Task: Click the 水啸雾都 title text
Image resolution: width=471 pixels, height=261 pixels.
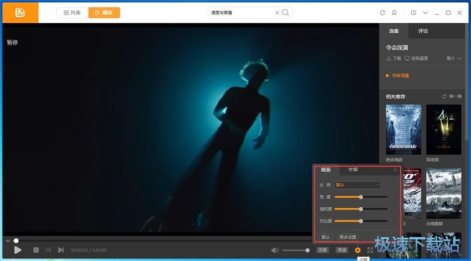Action: pos(434,224)
